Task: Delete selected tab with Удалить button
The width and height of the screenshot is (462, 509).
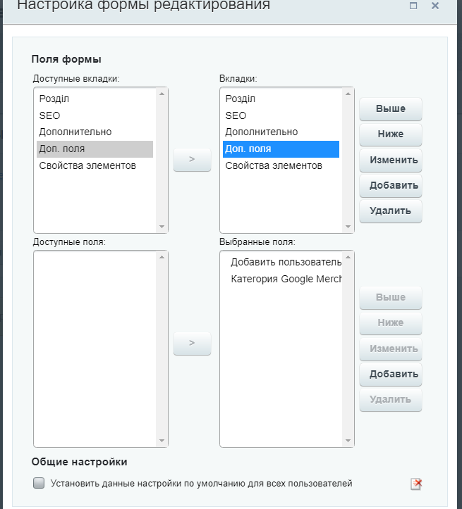Action: coord(391,211)
